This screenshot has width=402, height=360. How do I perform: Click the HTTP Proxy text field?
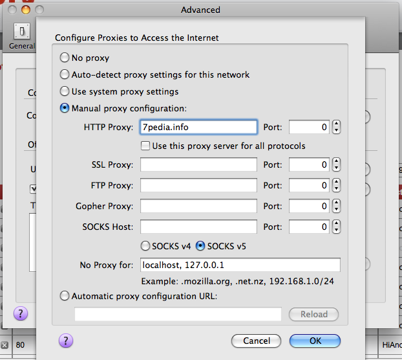pyautogui.click(x=198, y=128)
